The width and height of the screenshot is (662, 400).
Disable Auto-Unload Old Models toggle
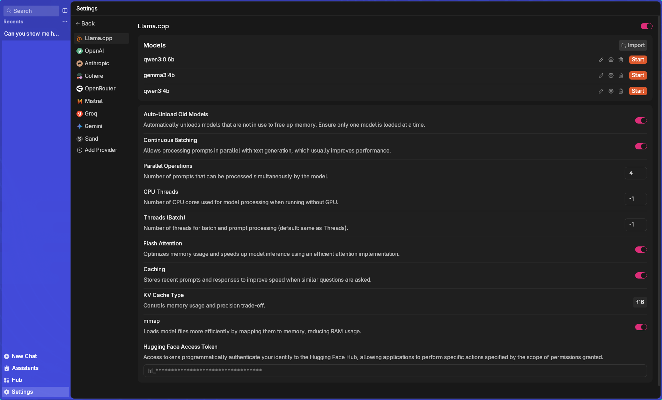[x=641, y=120]
